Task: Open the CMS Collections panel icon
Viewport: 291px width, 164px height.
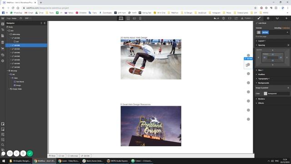Action: [3, 42]
